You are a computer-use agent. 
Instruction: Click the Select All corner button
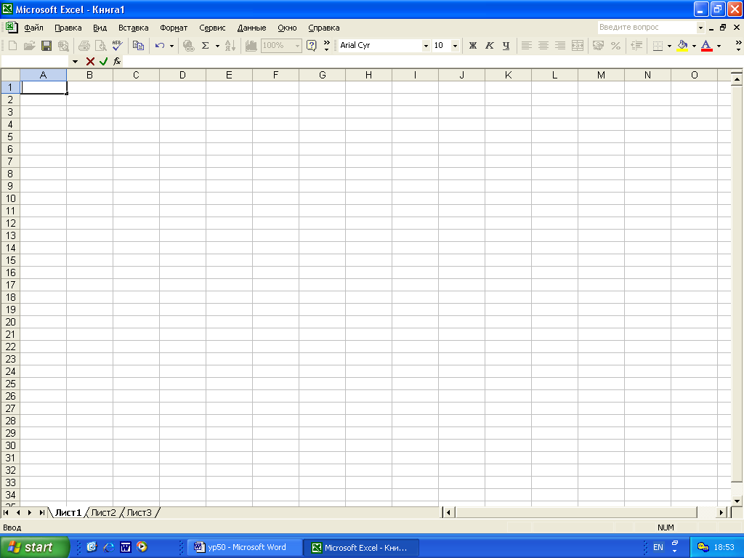click(10, 75)
